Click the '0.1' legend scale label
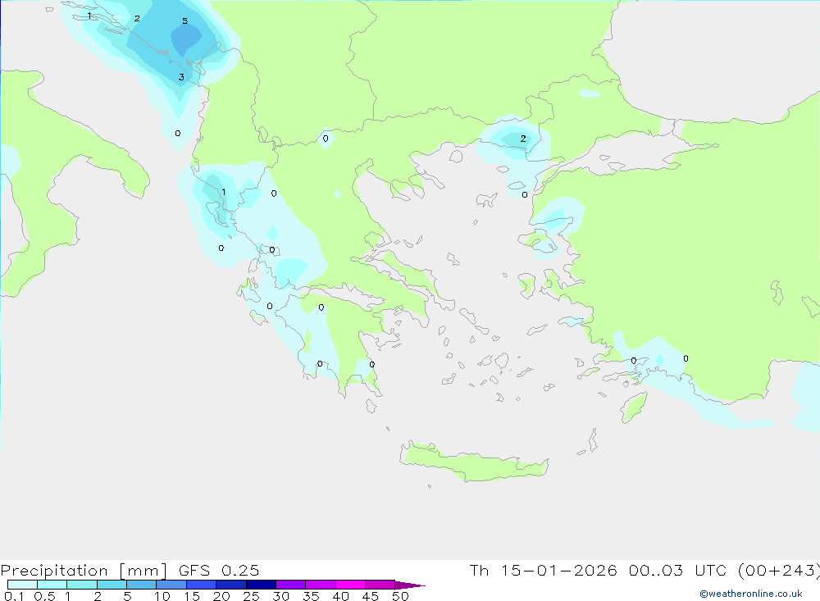The width and height of the screenshot is (820, 601). 14,596
